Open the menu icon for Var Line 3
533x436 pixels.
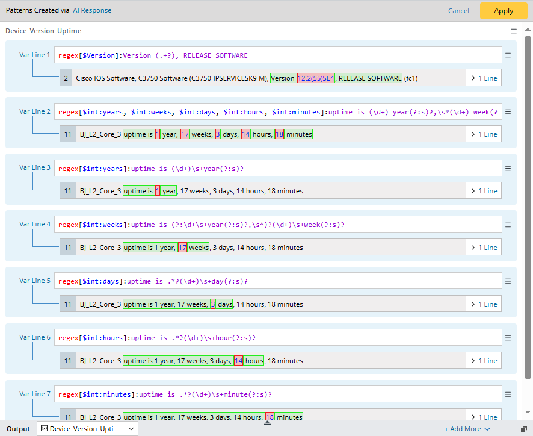click(x=508, y=169)
